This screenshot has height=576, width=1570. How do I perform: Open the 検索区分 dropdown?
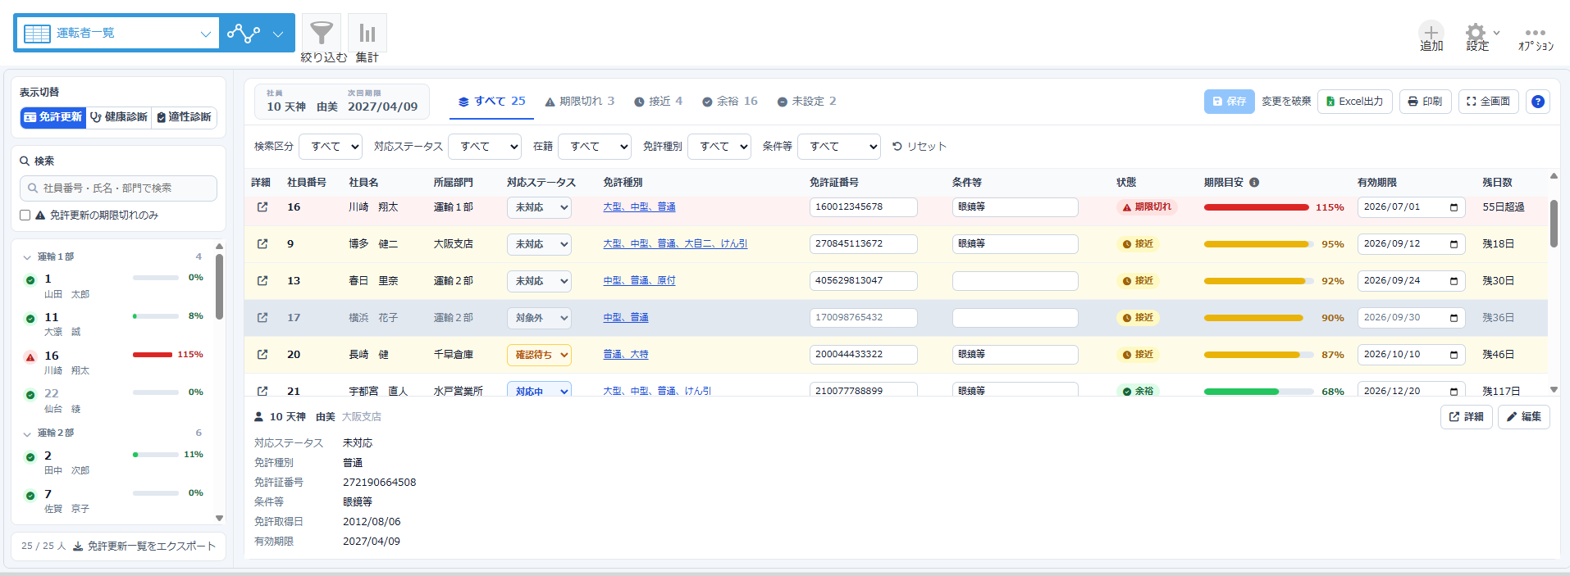click(x=331, y=147)
